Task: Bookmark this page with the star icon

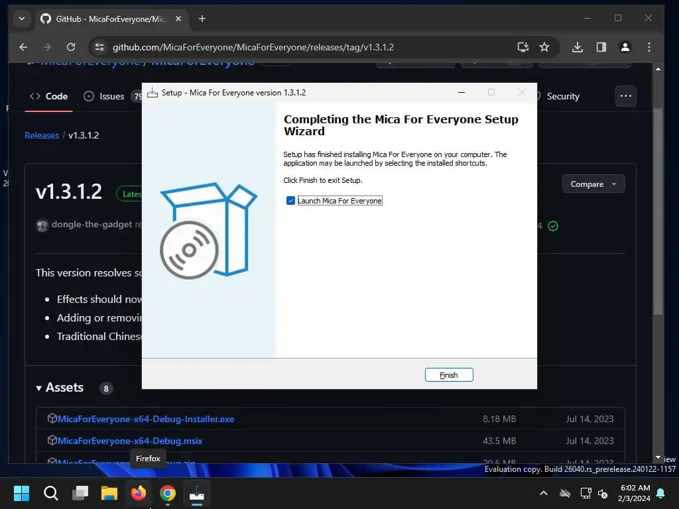Action: coord(544,47)
